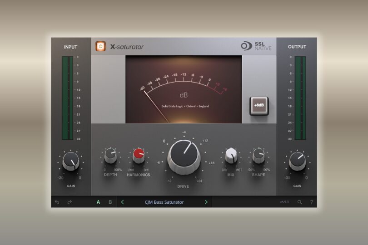Open the help question mark icon
The image size is (368, 245).
point(312,202)
